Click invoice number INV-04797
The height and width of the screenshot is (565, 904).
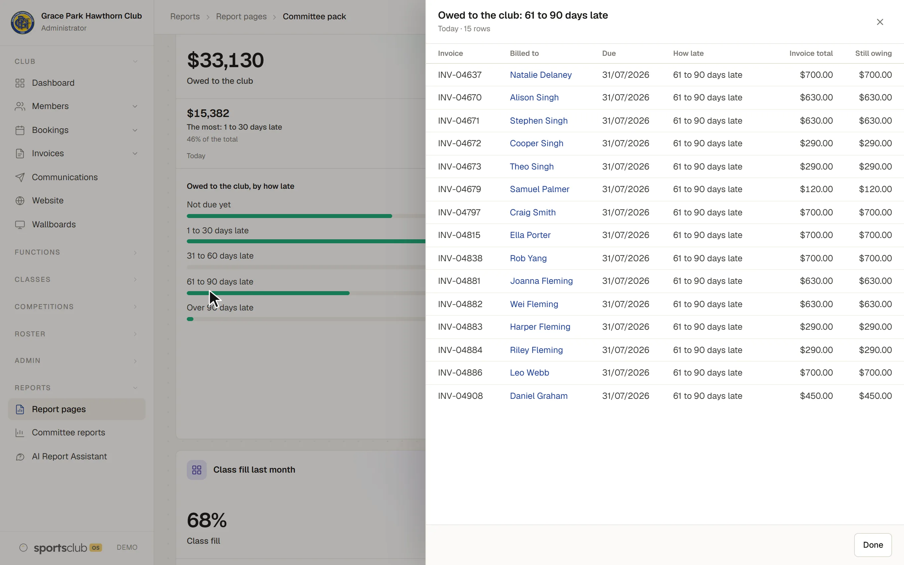459,212
